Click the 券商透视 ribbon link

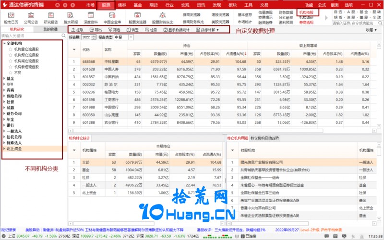[x=306, y=22]
